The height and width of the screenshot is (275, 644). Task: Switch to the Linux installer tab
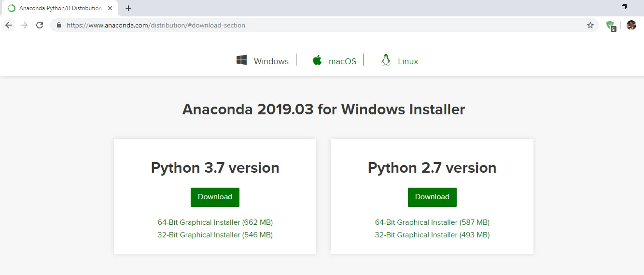click(x=399, y=61)
